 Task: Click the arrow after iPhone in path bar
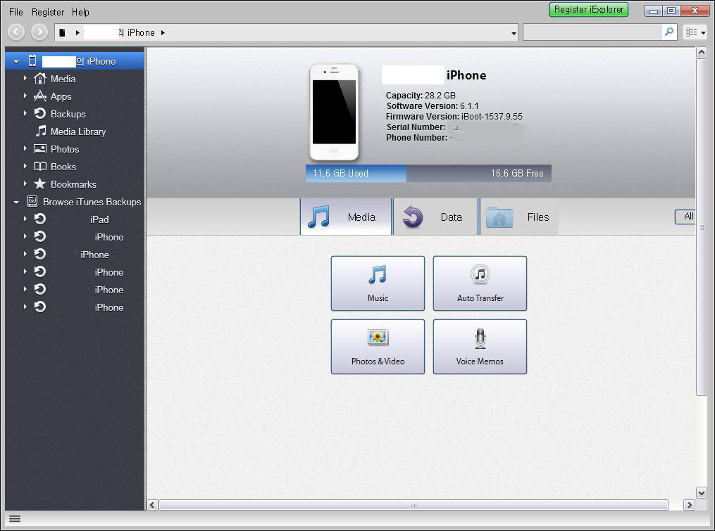pos(163,33)
